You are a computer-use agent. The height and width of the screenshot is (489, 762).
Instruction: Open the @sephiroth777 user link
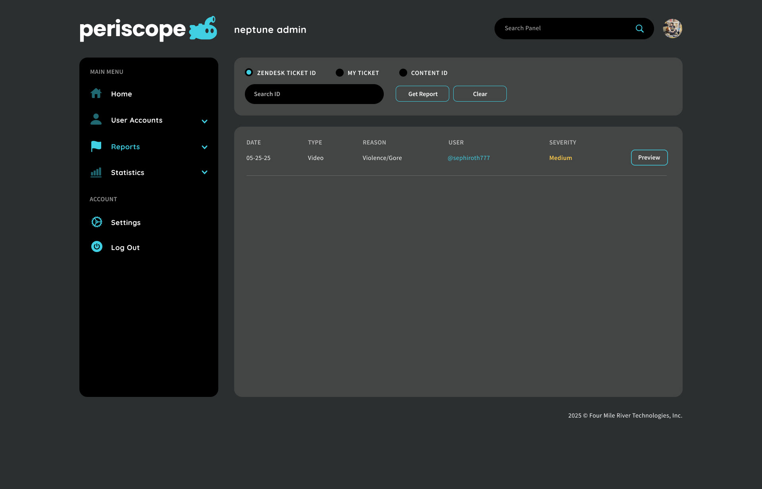pos(468,158)
